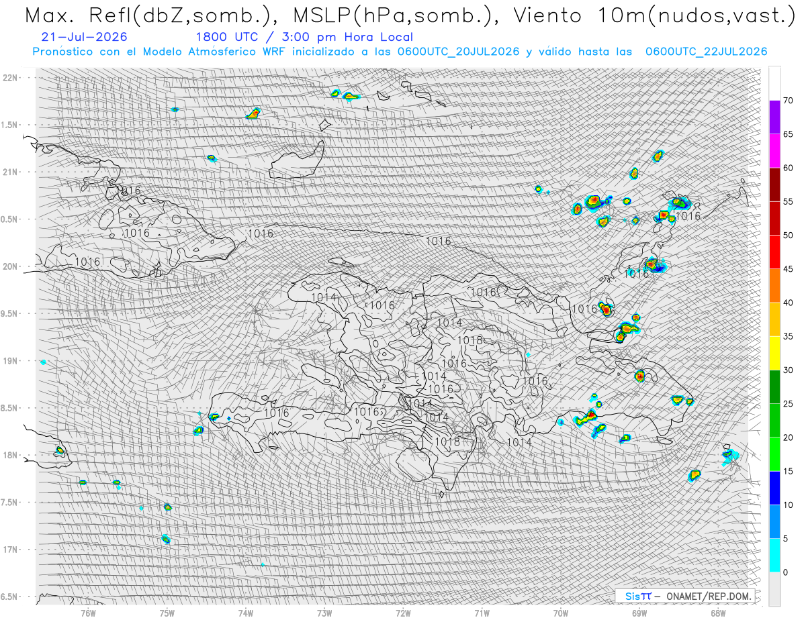806x622 pixels.
Task: Click the 25 color scale label
Action: pyautogui.click(x=788, y=404)
